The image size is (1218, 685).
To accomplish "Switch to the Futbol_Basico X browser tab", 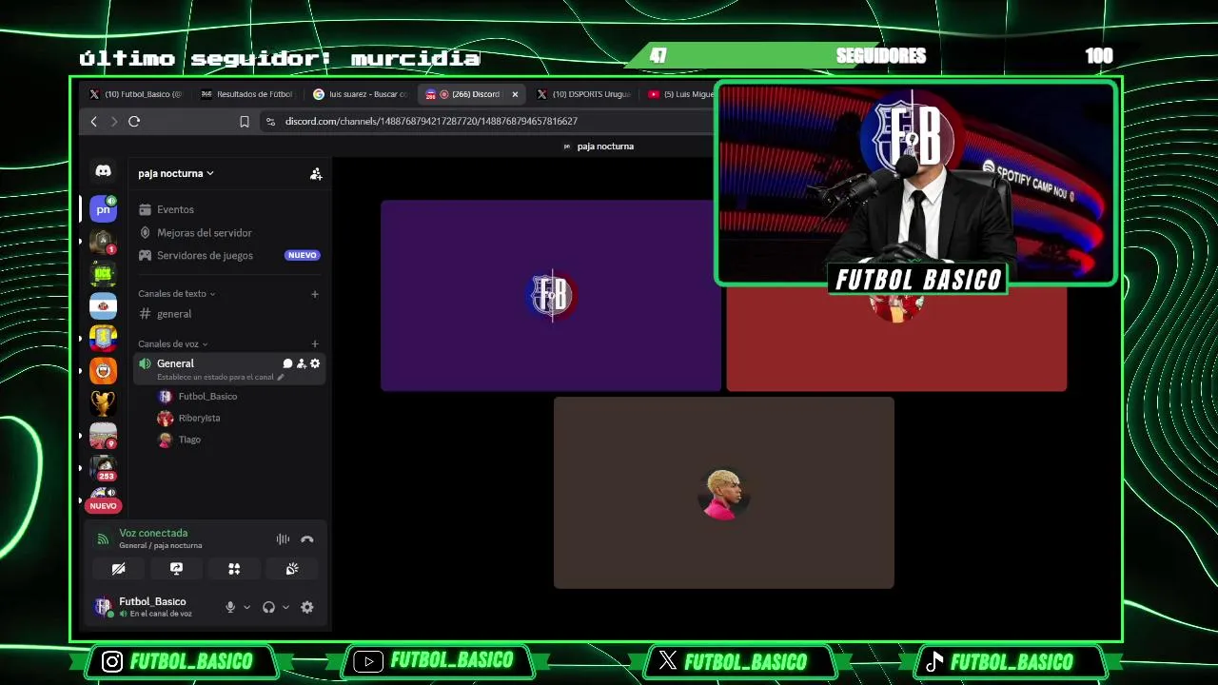I will (x=135, y=94).
